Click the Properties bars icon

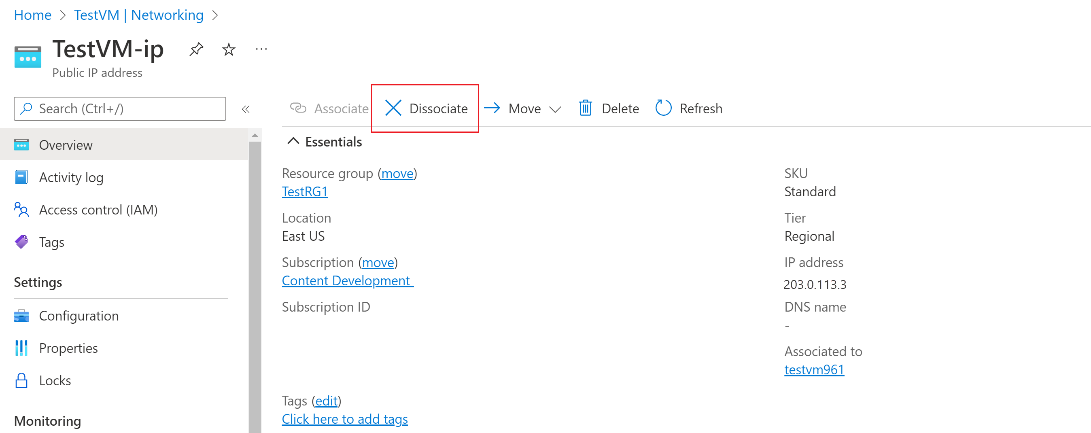click(x=21, y=348)
